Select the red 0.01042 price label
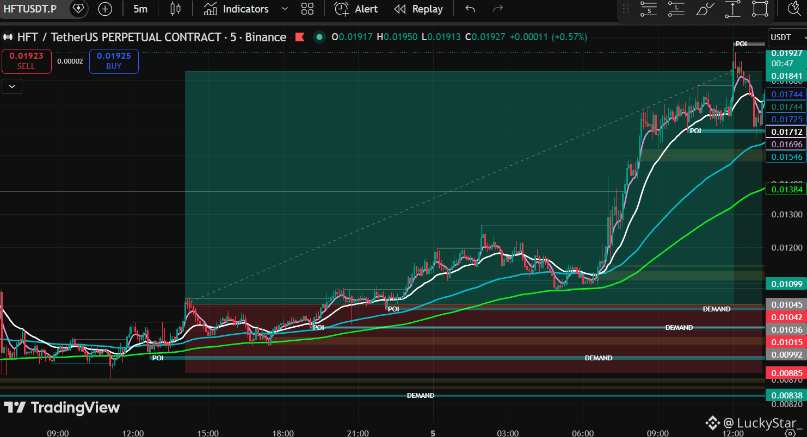 [786, 317]
